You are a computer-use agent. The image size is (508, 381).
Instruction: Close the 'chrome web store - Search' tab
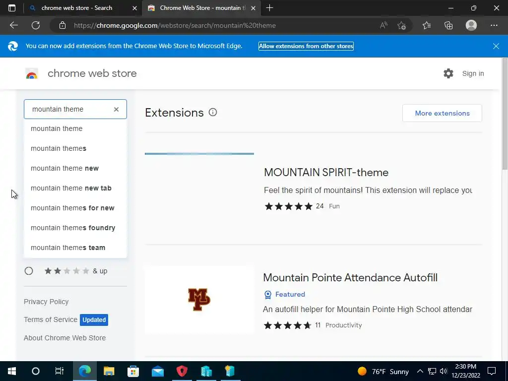[x=135, y=8]
